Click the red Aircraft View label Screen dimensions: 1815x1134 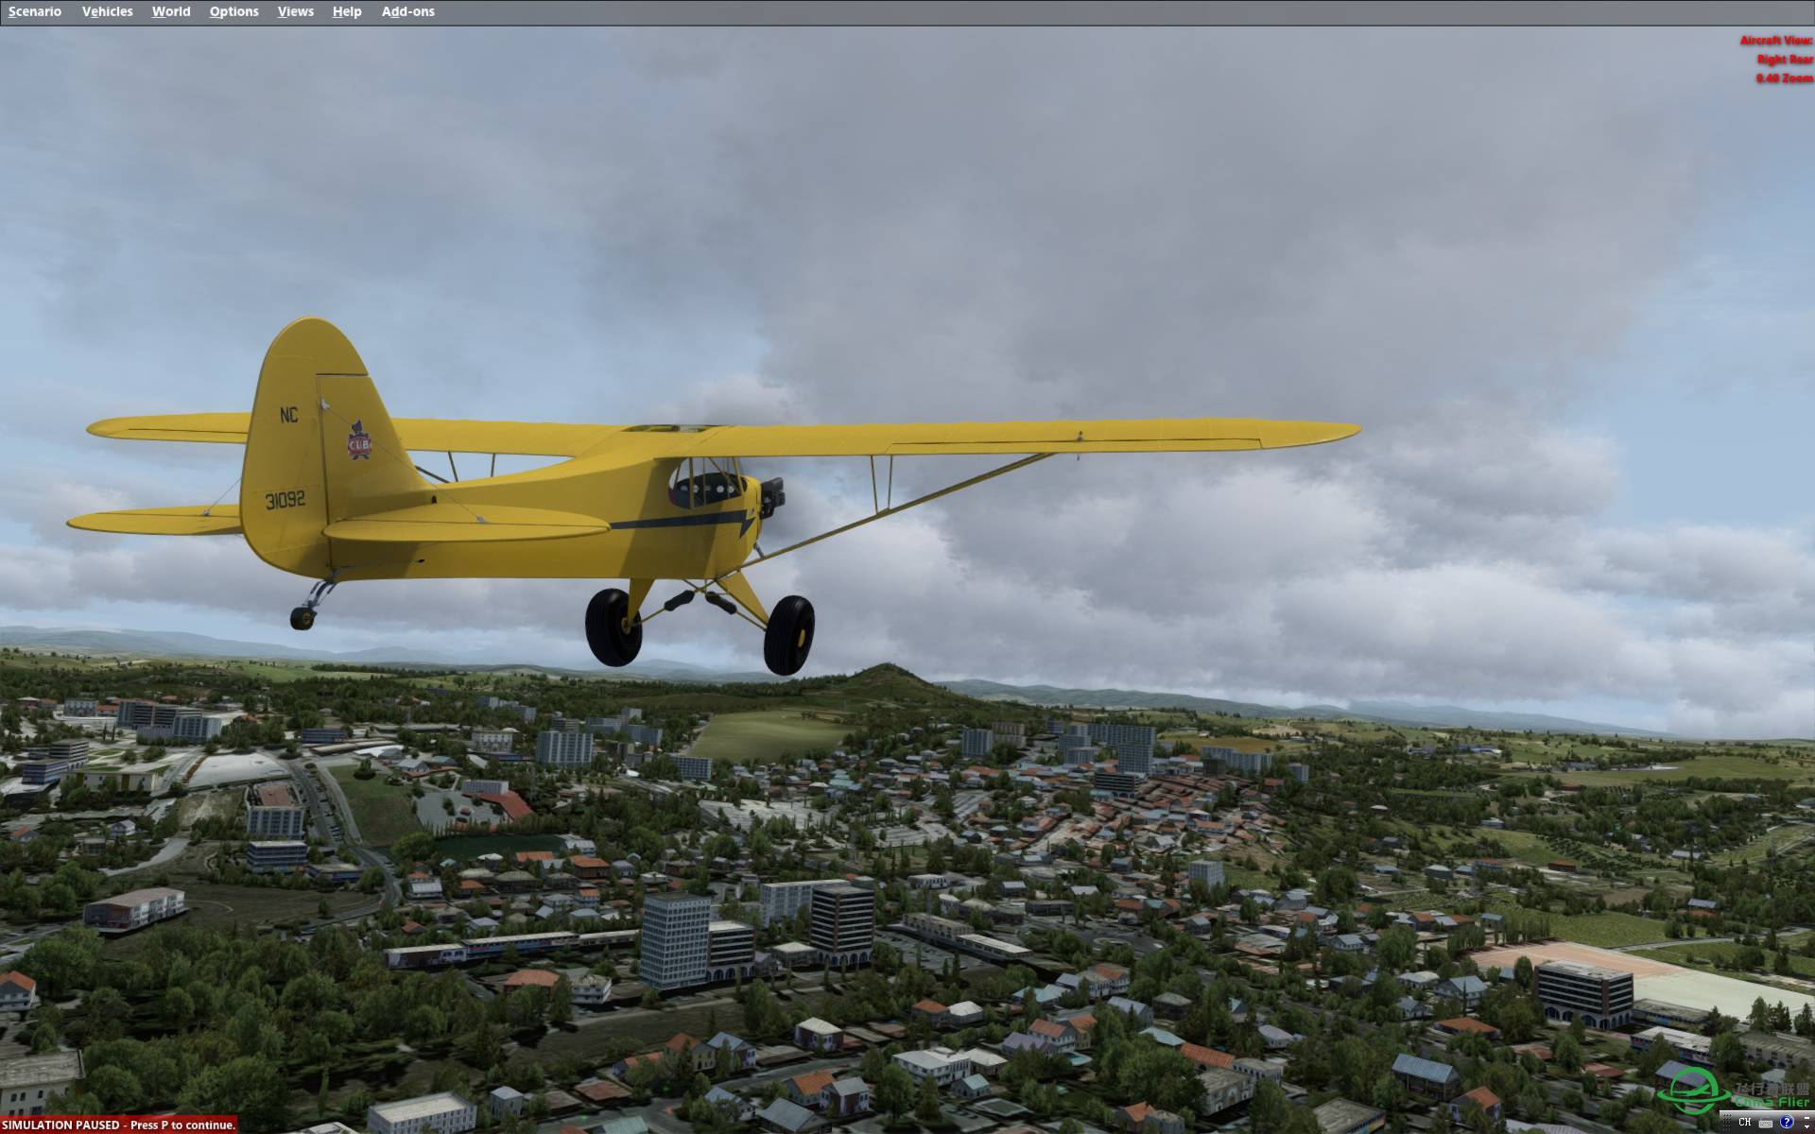point(1775,41)
